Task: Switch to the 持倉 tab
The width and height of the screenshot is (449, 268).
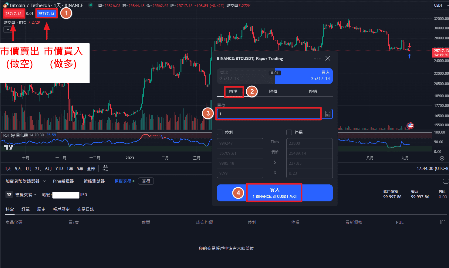Action: pyautogui.click(x=10, y=209)
